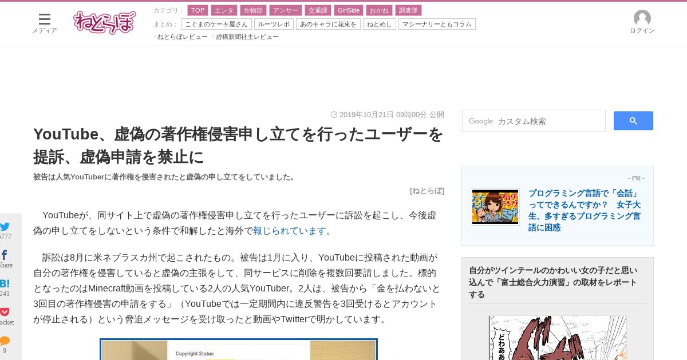Open こぐまのケーキ屋さん summary link

[x=216, y=24]
